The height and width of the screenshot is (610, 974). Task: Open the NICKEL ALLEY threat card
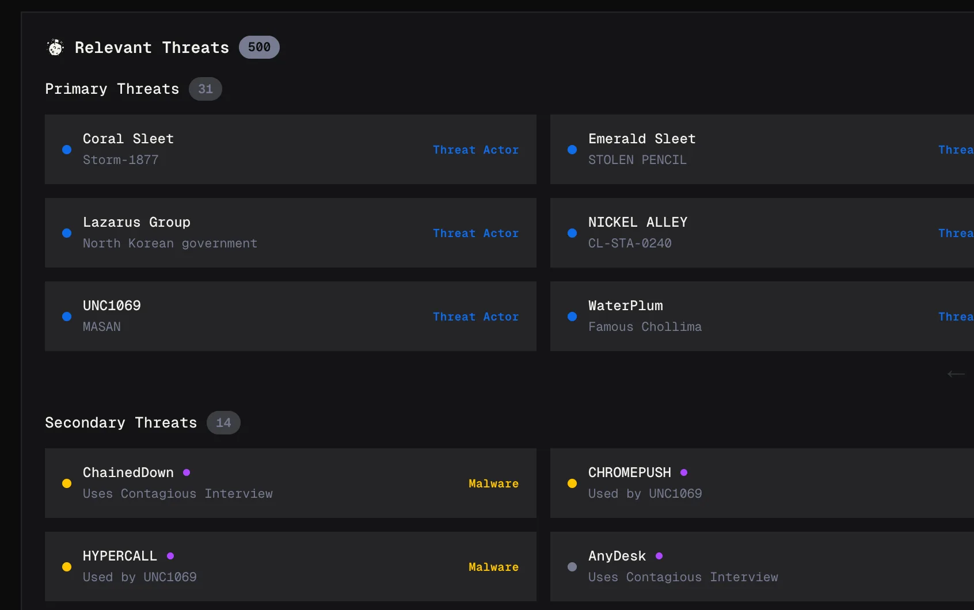tap(760, 233)
